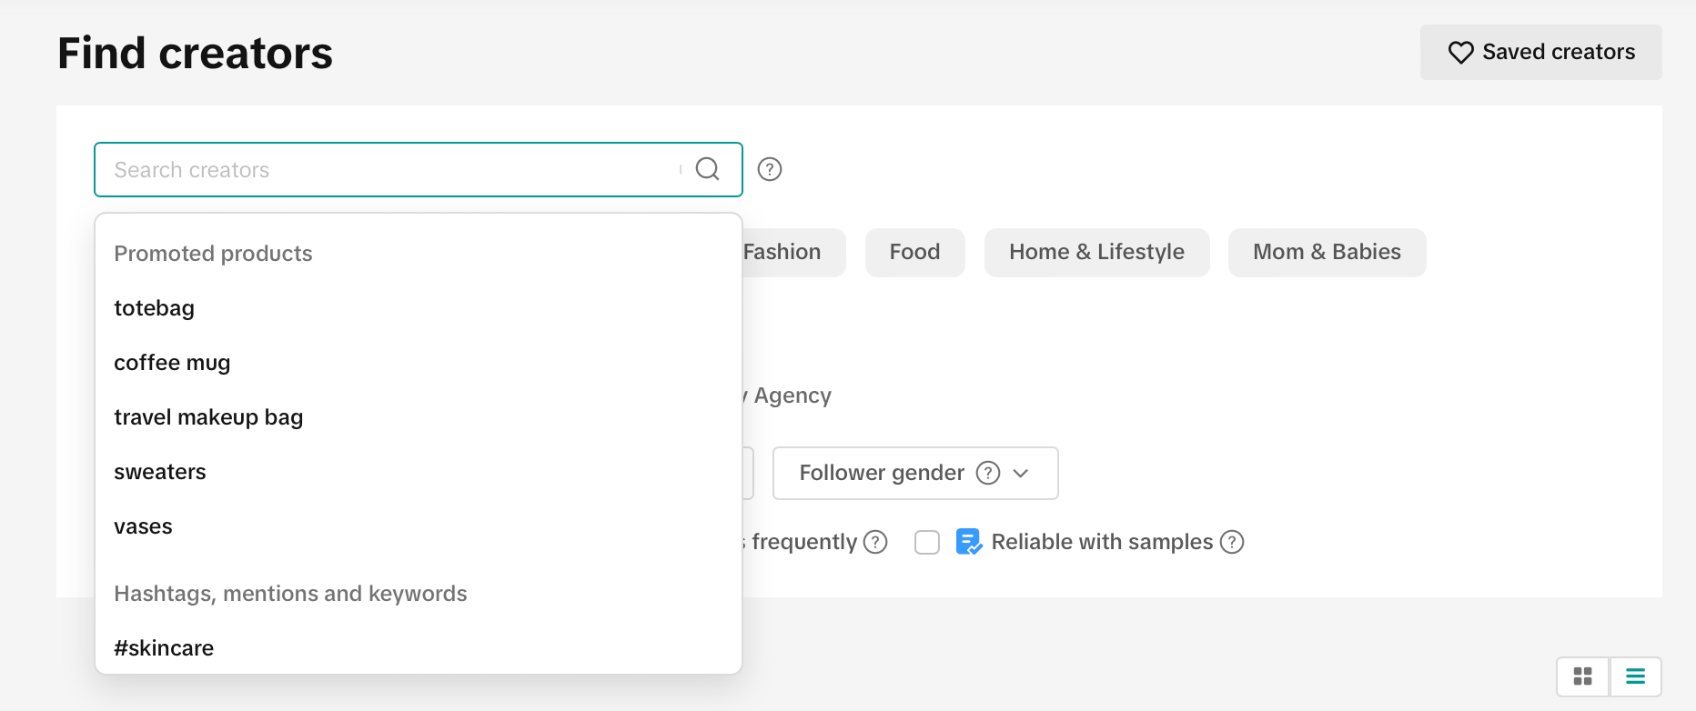Select the #skincare hashtag suggestion
Image resolution: width=1696 pixels, height=711 pixels.
(164, 648)
